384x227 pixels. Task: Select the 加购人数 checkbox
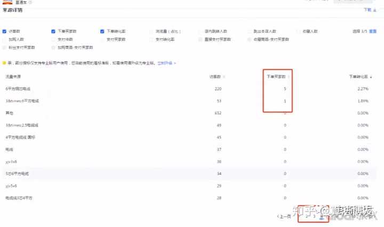(5, 39)
